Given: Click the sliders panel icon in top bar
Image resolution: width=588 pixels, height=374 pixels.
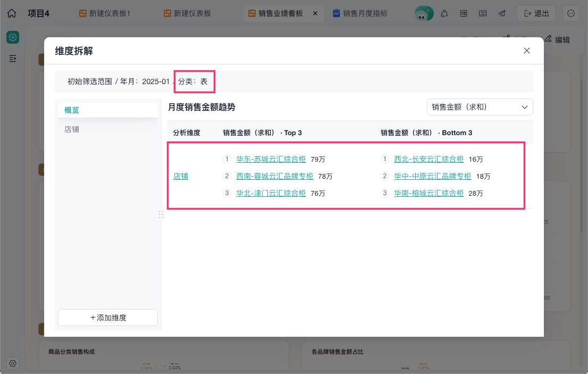Looking at the screenshot, I should click(483, 13).
